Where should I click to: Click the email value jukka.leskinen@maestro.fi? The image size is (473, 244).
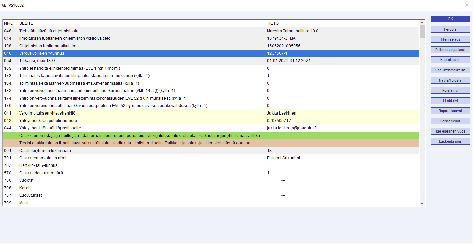point(292,128)
